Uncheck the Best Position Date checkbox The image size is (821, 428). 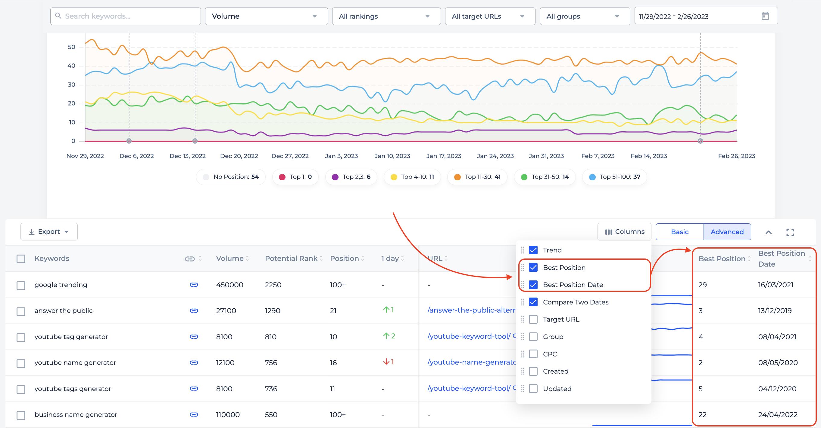pos(533,285)
